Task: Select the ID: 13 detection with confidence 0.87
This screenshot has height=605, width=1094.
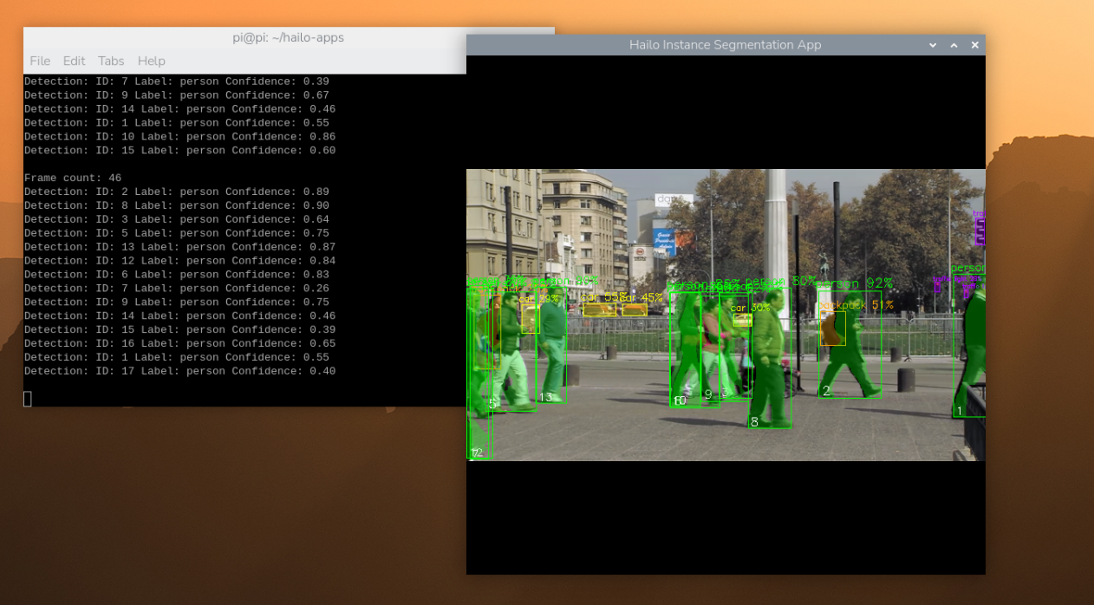Action: click(180, 247)
